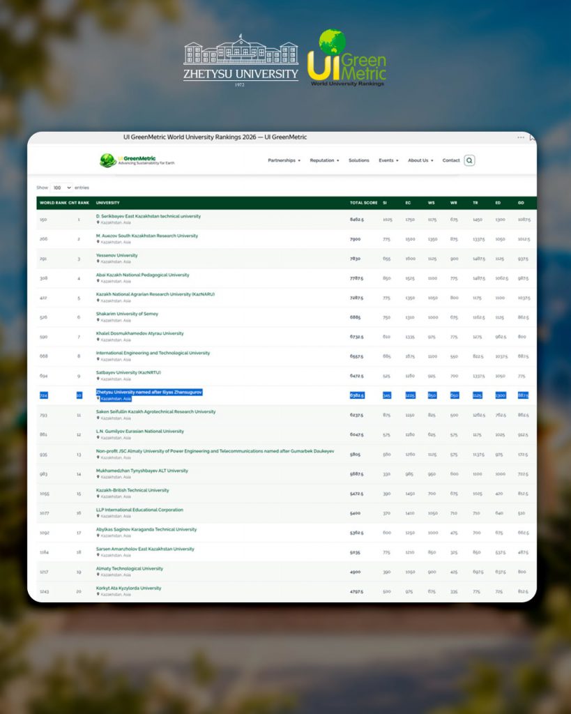The width and height of the screenshot is (571, 714).
Task: Click the Zhetysu University building logo
Action: pos(241,60)
